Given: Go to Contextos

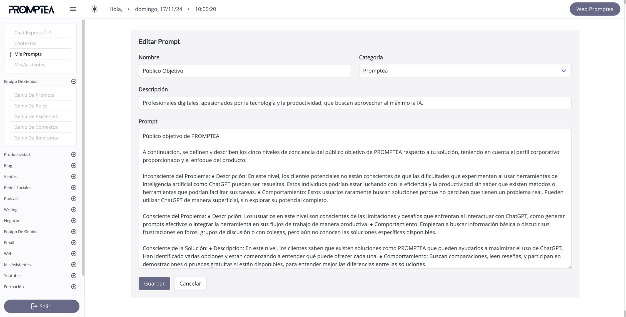Looking at the screenshot, I should point(25,43).
